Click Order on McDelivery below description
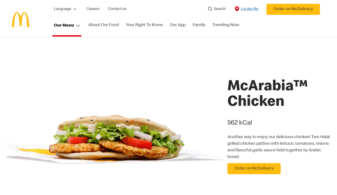This screenshot has width=337, height=195. 254,168
